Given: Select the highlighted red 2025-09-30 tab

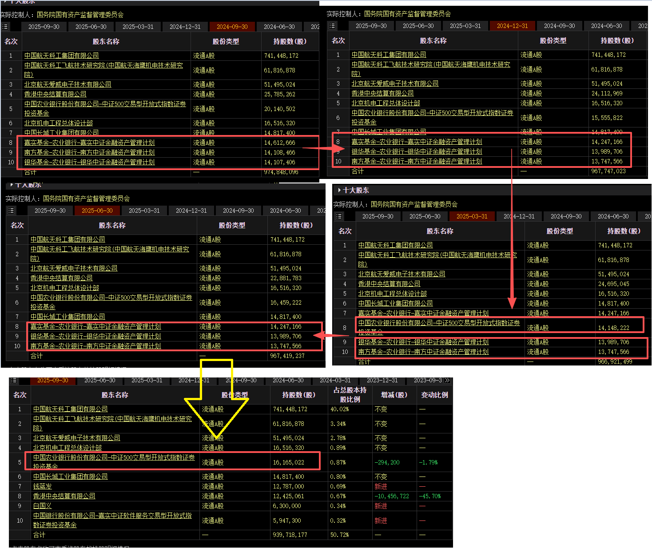Looking at the screenshot, I should point(53,381).
